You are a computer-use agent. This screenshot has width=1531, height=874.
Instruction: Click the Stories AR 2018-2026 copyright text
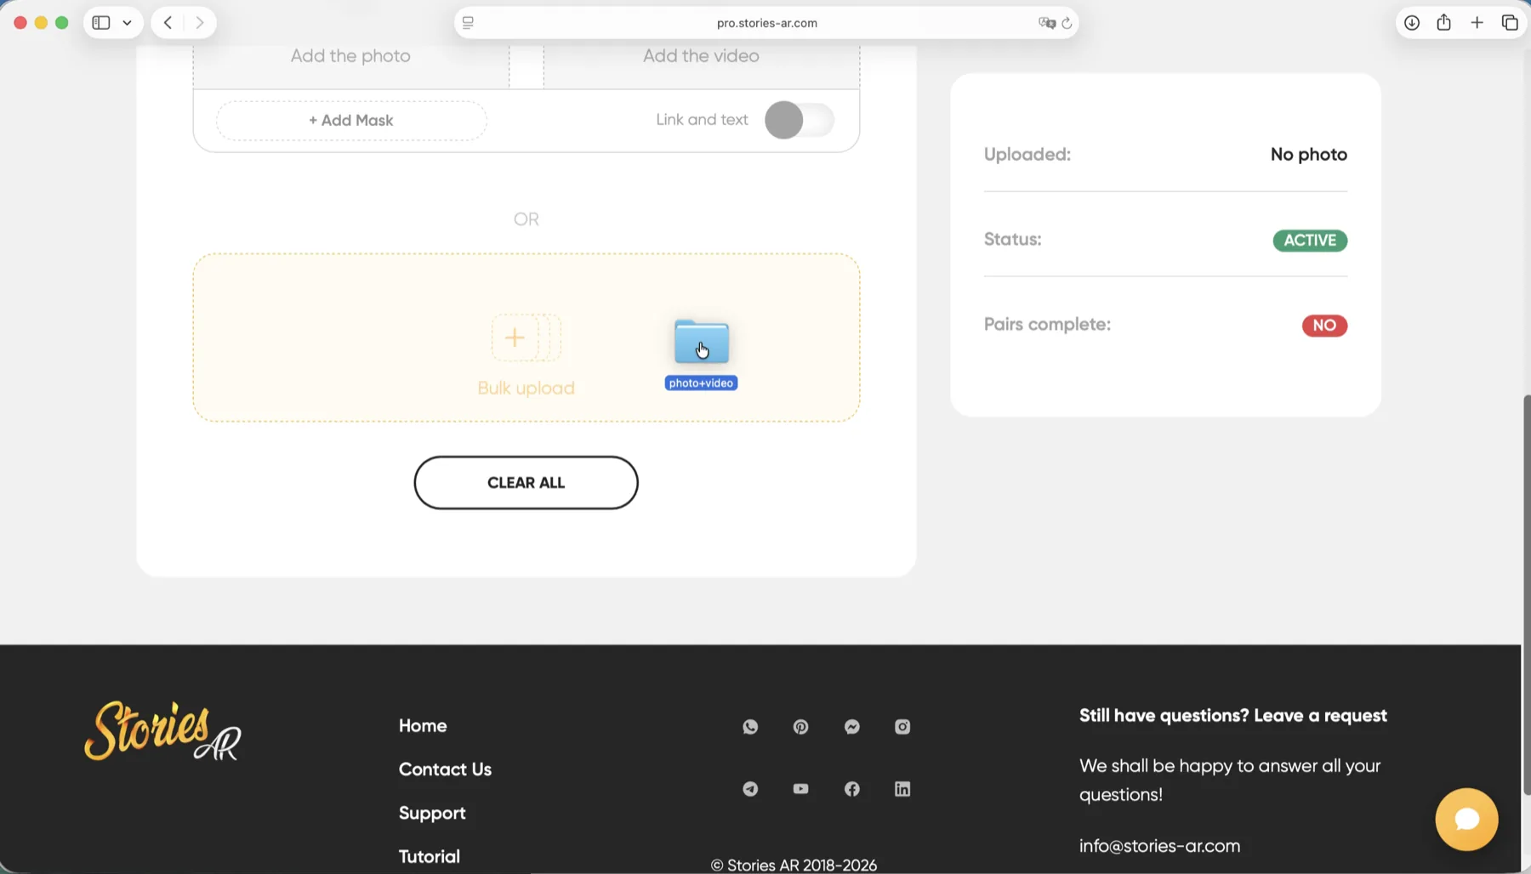[794, 865]
